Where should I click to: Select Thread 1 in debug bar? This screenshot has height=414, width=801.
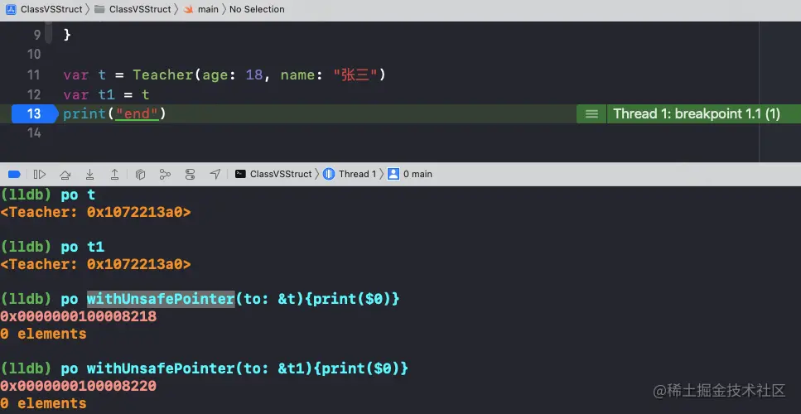pos(350,174)
